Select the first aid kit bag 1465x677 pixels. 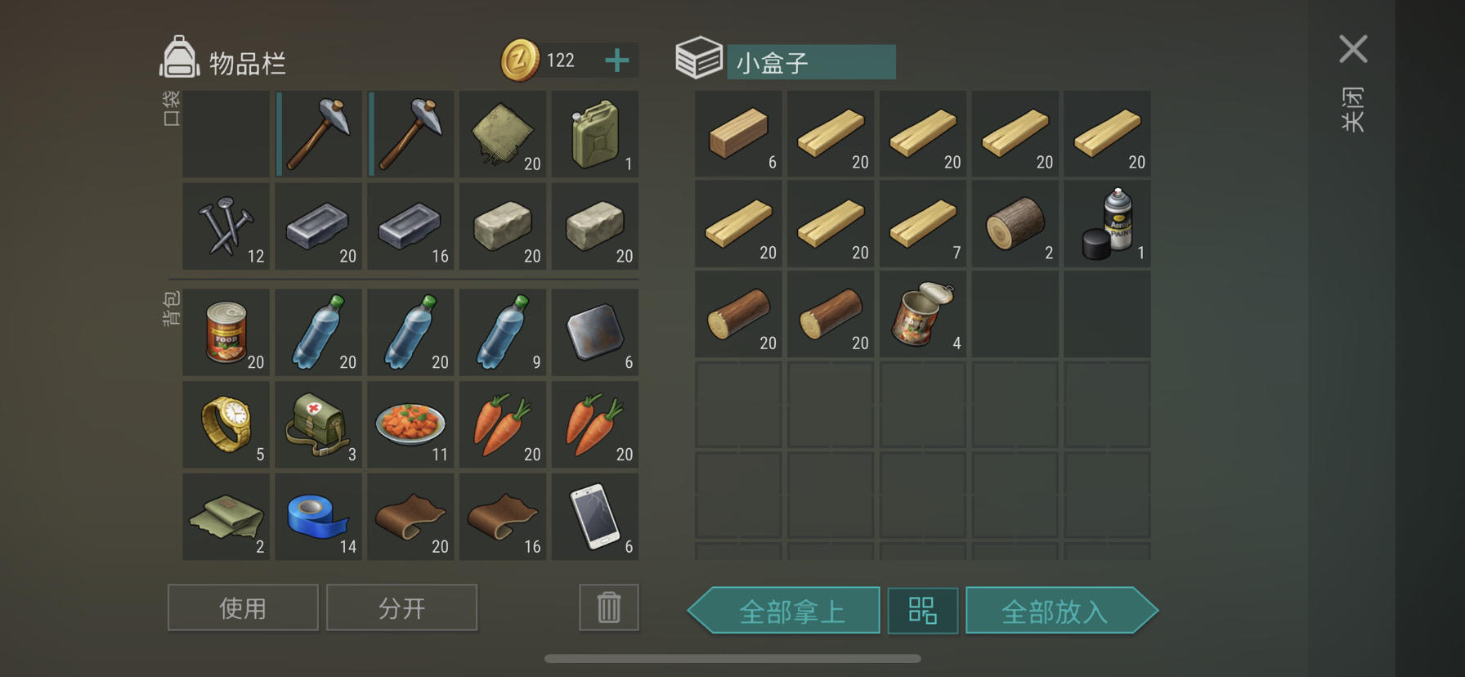318,424
